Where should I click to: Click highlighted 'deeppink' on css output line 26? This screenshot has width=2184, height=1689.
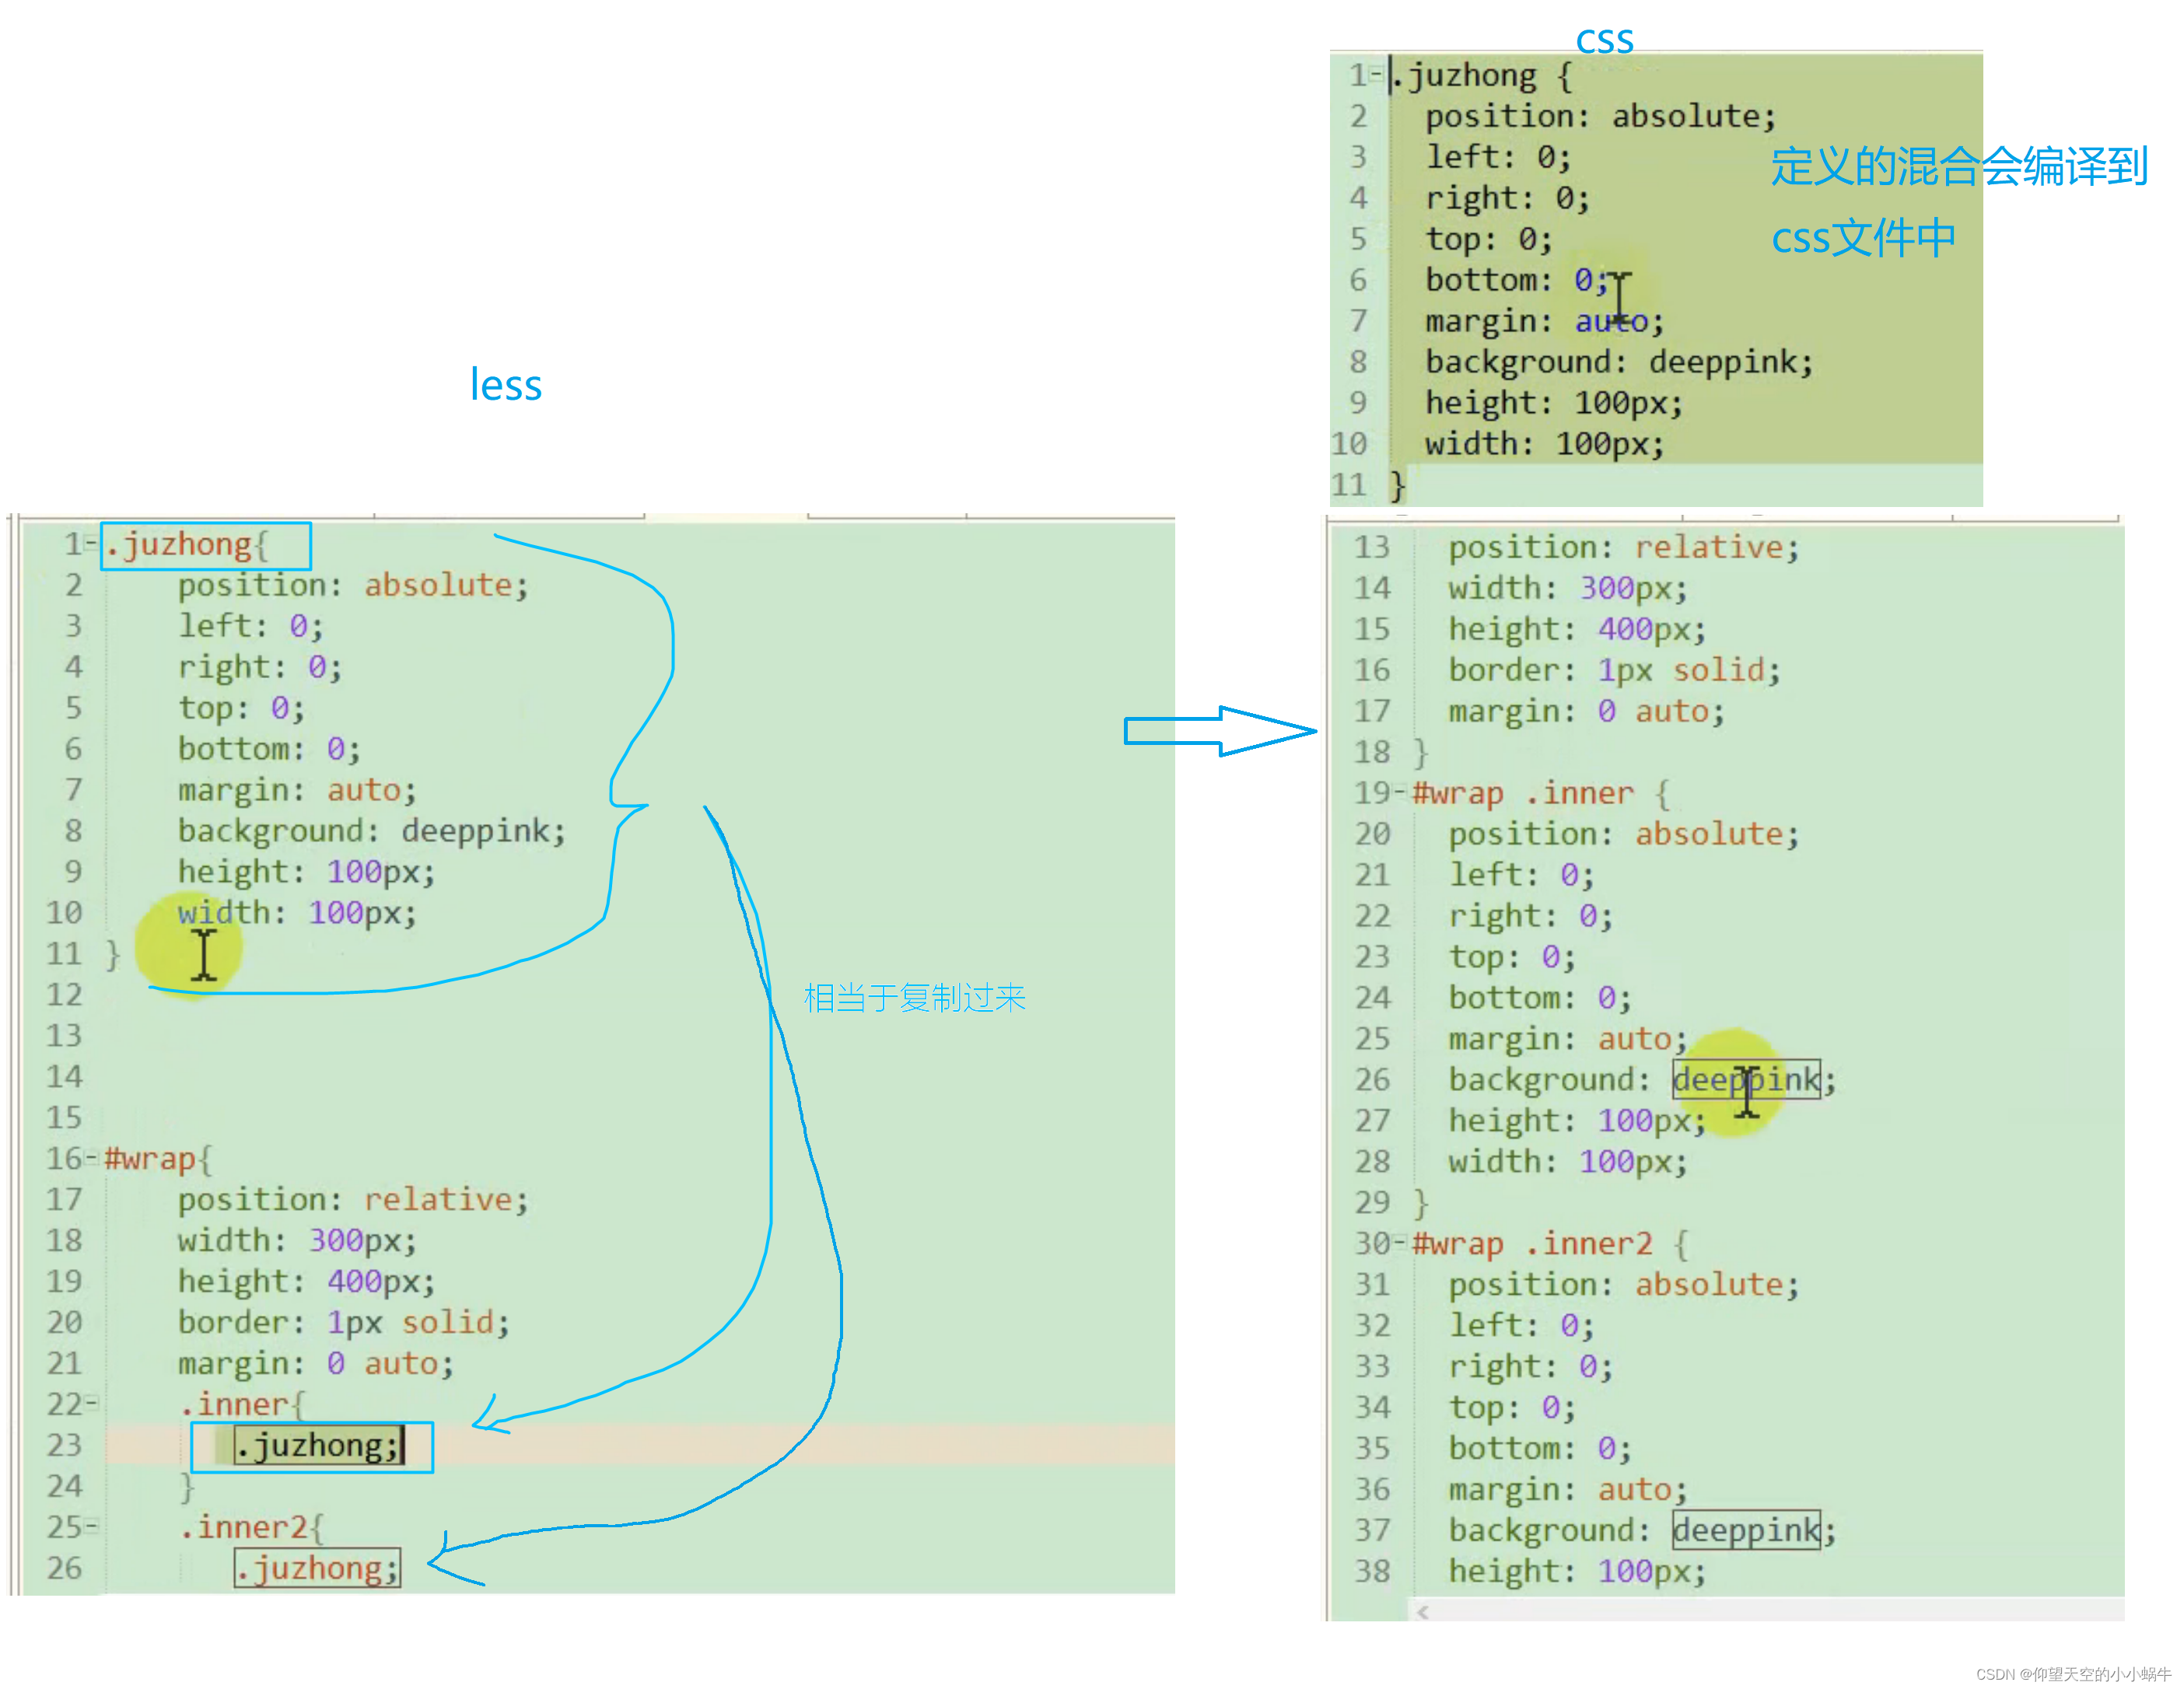(1746, 1079)
